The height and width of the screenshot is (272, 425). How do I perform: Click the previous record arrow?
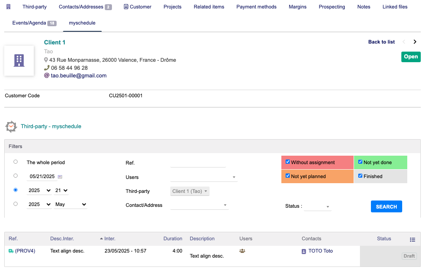click(404, 42)
